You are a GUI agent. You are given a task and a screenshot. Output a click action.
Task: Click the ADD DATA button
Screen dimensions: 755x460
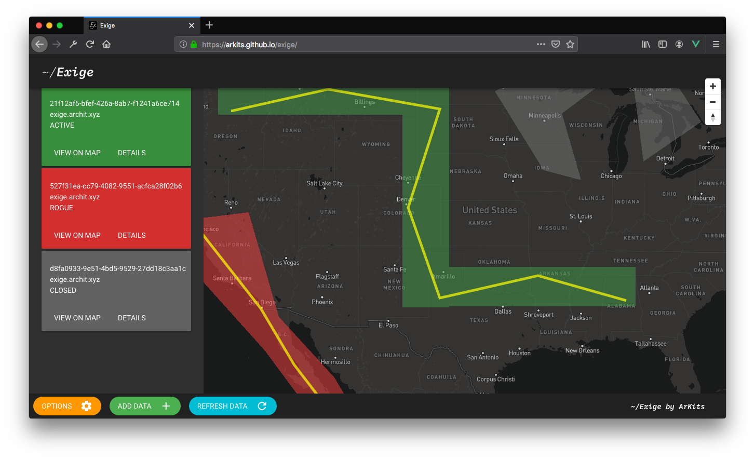pos(144,406)
